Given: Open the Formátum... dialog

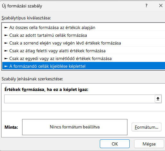Looking at the screenshot, I should click(x=146, y=127).
